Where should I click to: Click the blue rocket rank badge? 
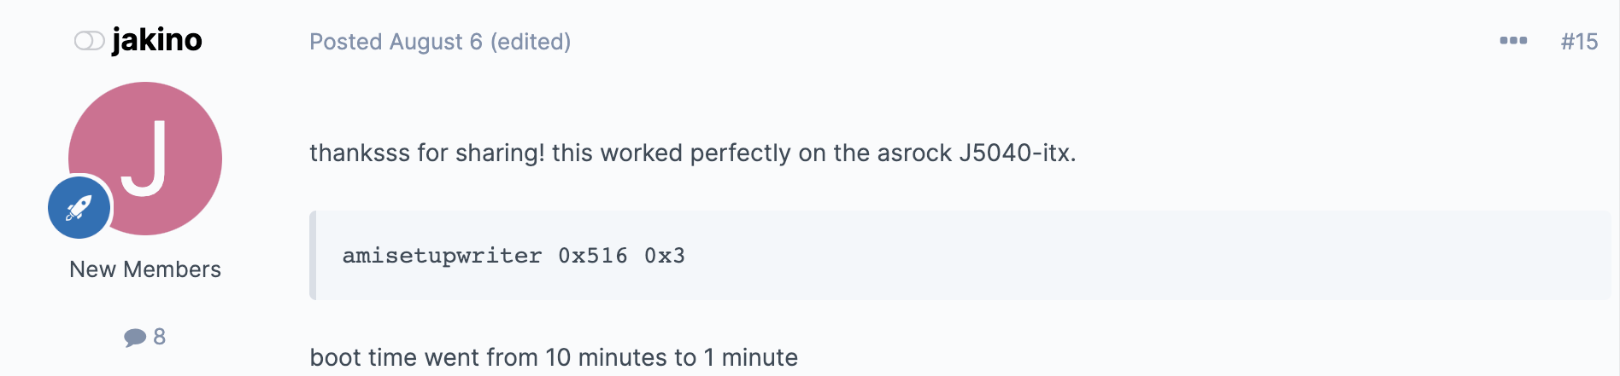(79, 207)
